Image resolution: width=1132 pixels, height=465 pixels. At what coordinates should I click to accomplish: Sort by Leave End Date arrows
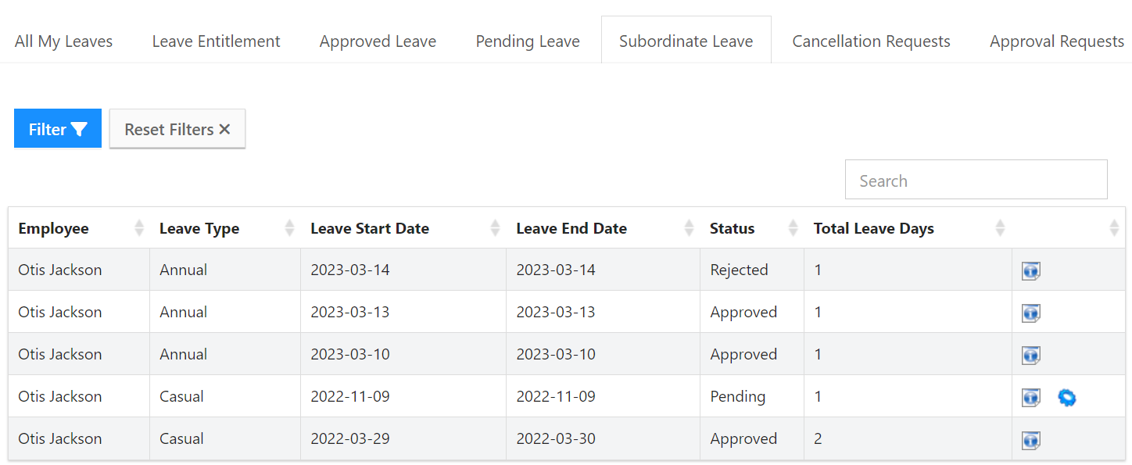pos(689,228)
